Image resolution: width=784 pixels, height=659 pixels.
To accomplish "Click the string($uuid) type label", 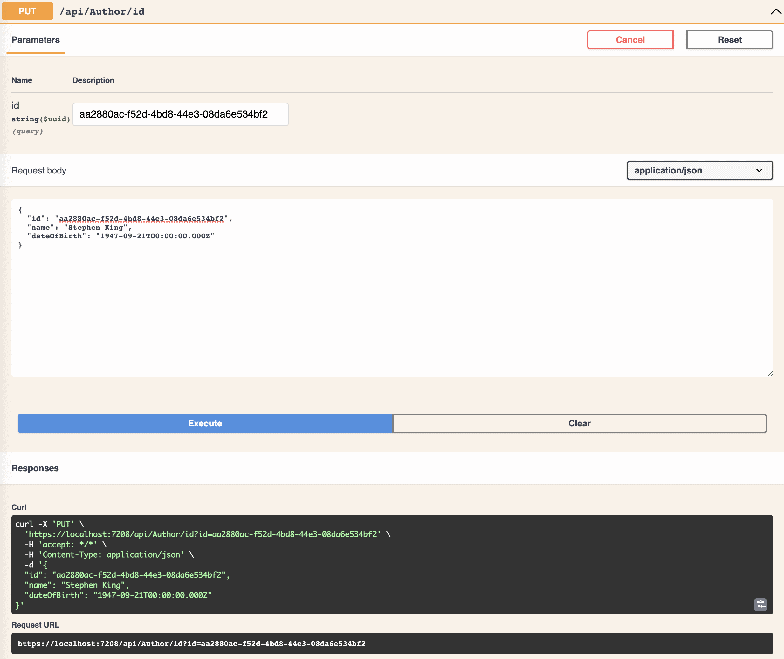I will point(41,119).
